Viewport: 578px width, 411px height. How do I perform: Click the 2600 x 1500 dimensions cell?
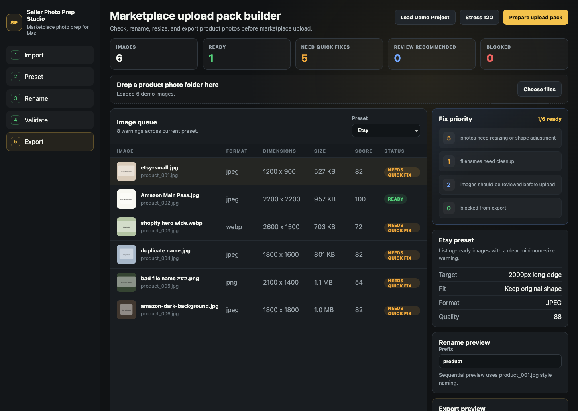[281, 227]
